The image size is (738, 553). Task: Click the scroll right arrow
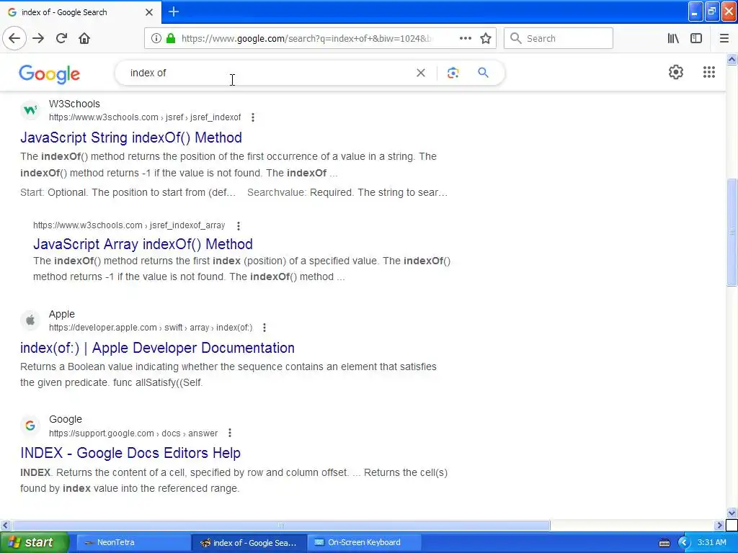tap(719, 525)
